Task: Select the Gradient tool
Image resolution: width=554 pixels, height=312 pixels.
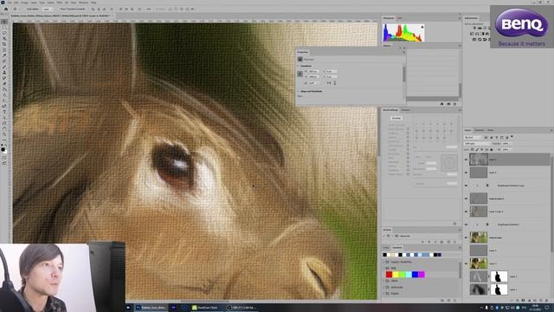Action: click(x=4, y=89)
